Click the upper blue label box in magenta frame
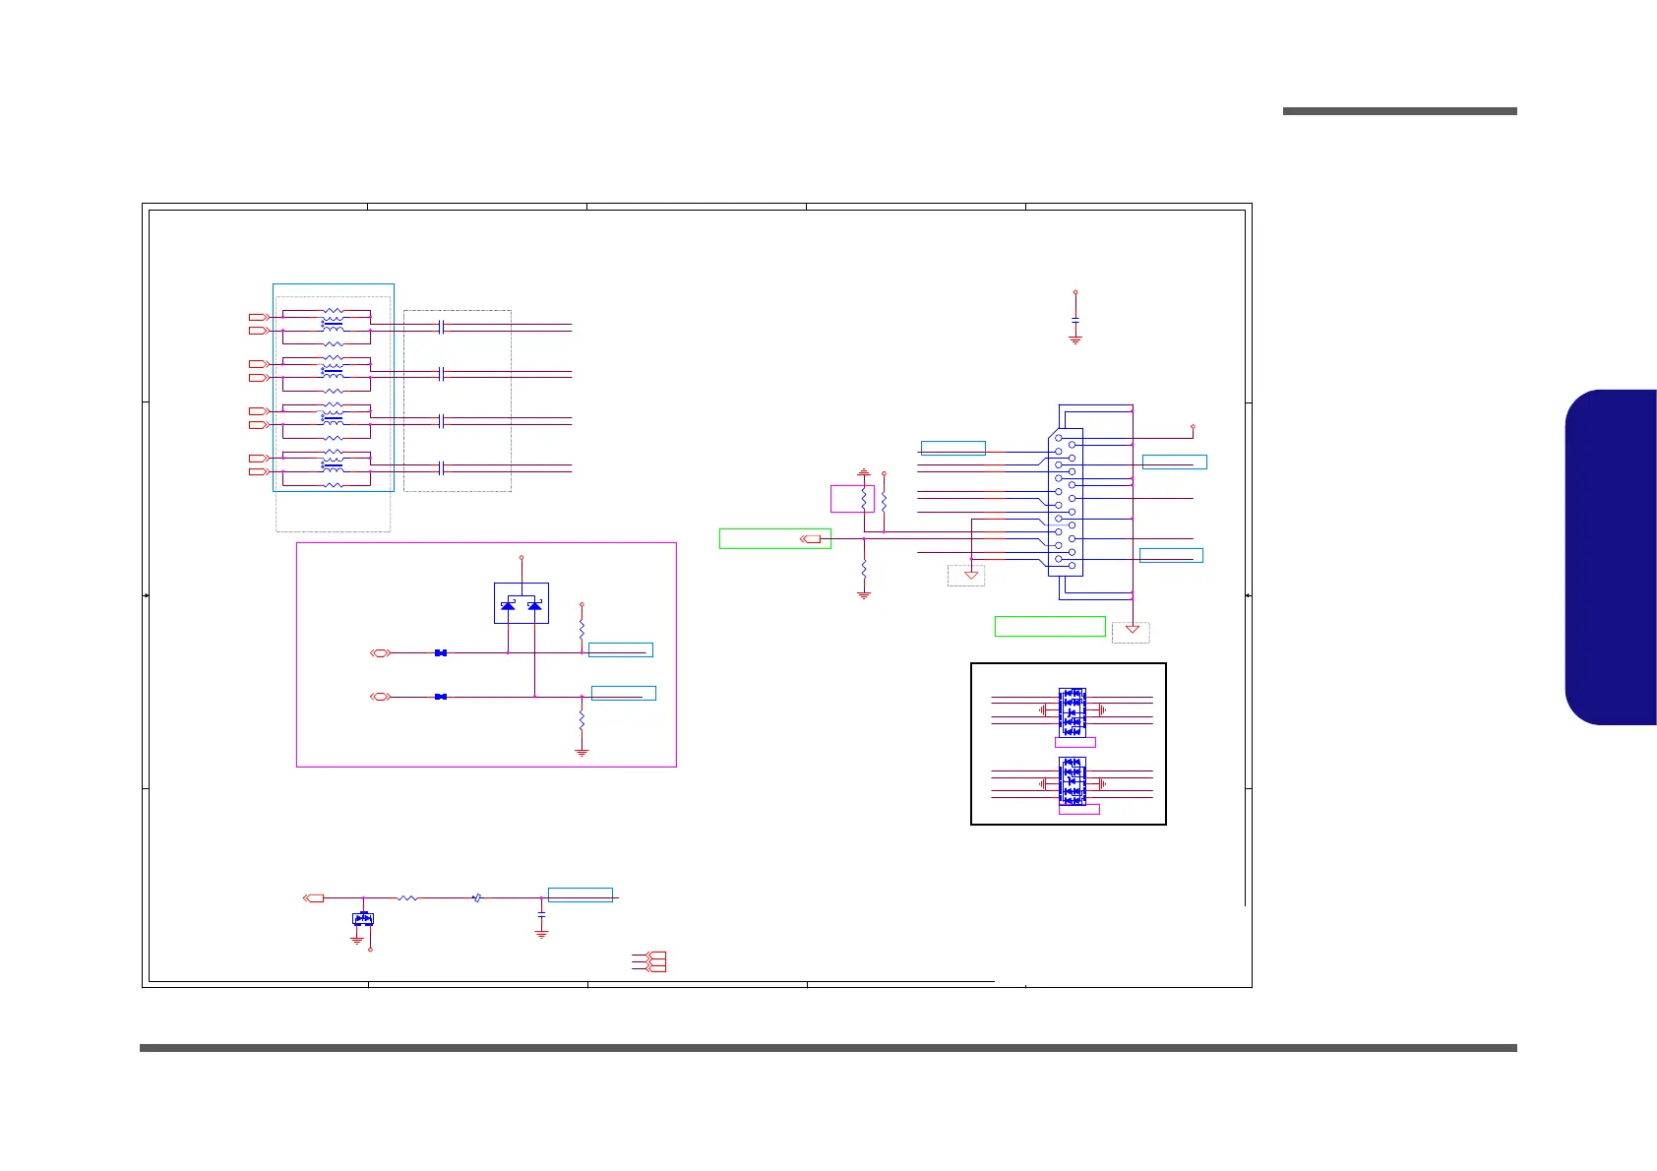The width and height of the screenshot is (1657, 1171). click(620, 649)
